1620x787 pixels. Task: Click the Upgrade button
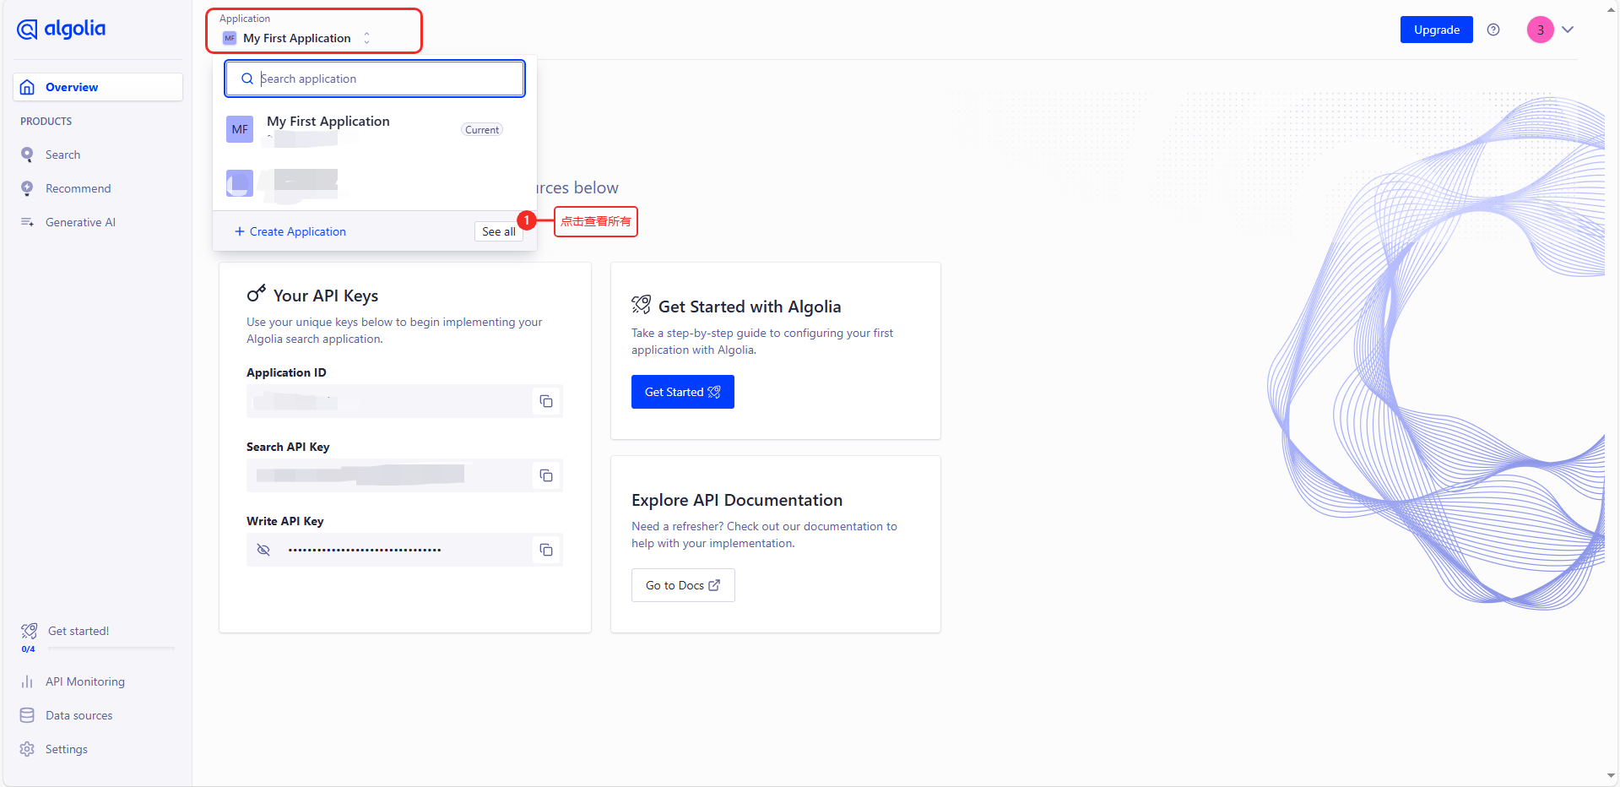(x=1436, y=30)
